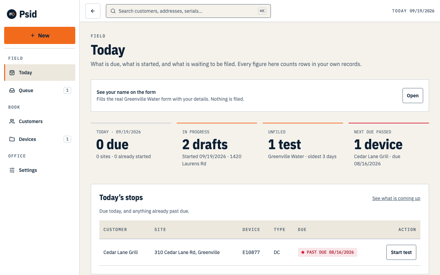Click the CUSTOMER column header

(x=115, y=230)
